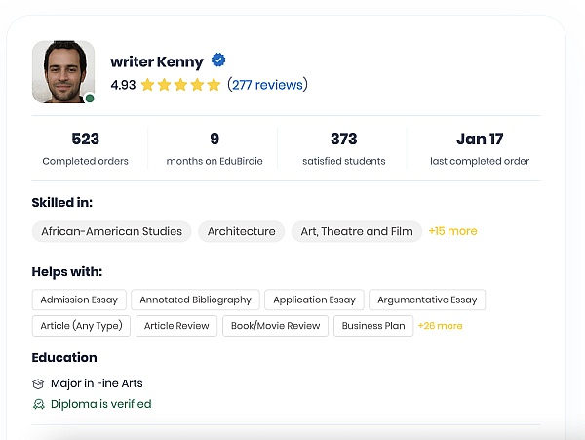This screenshot has width=585, height=440.
Task: Click the blue verified badge next to writer Kenny
Action: point(219,60)
